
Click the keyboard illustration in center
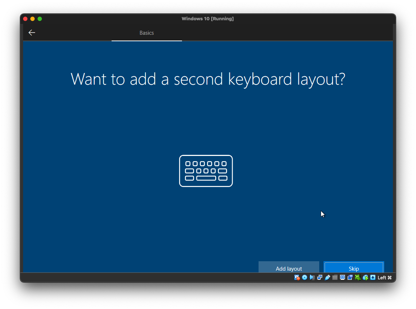tap(206, 171)
